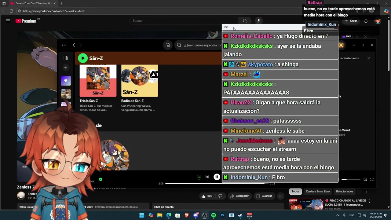
Task: Open Radio de Sān-Z playlist cover
Action: (x=140, y=81)
